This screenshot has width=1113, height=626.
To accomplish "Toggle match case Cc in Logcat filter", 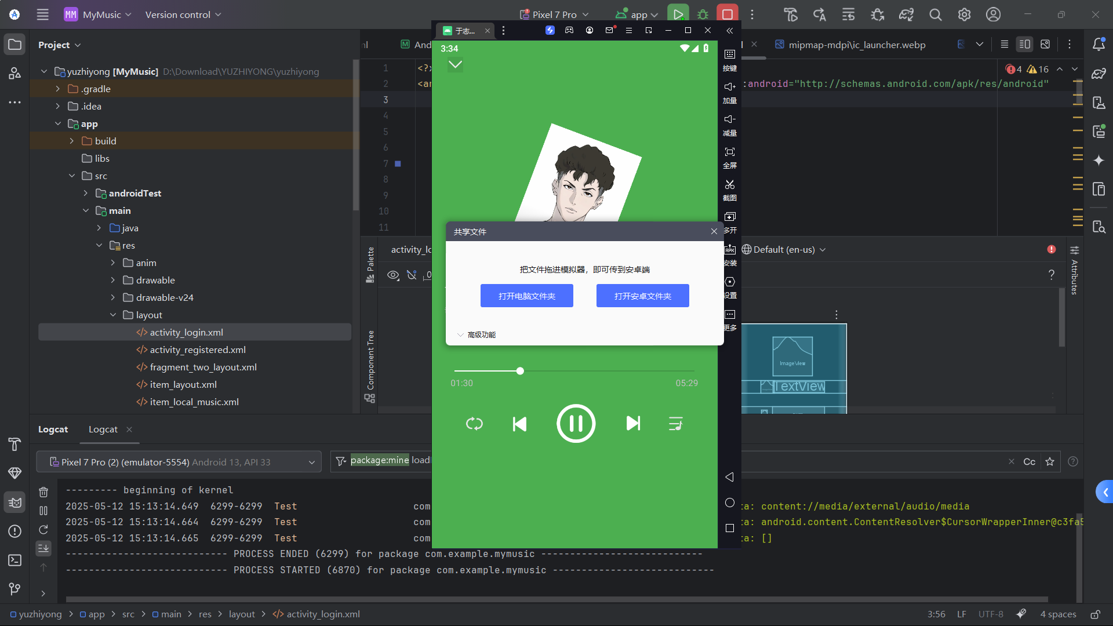I will [x=1029, y=462].
